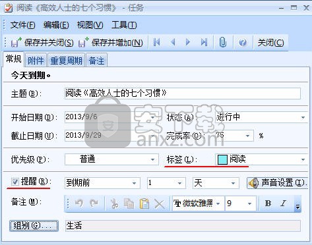Redo the note edit

[x=94, y=204]
